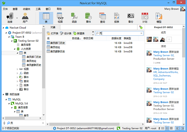This screenshot has height=132, width=187.
Task: Select row 雇员地址 in the object list
Action: (53, 47)
